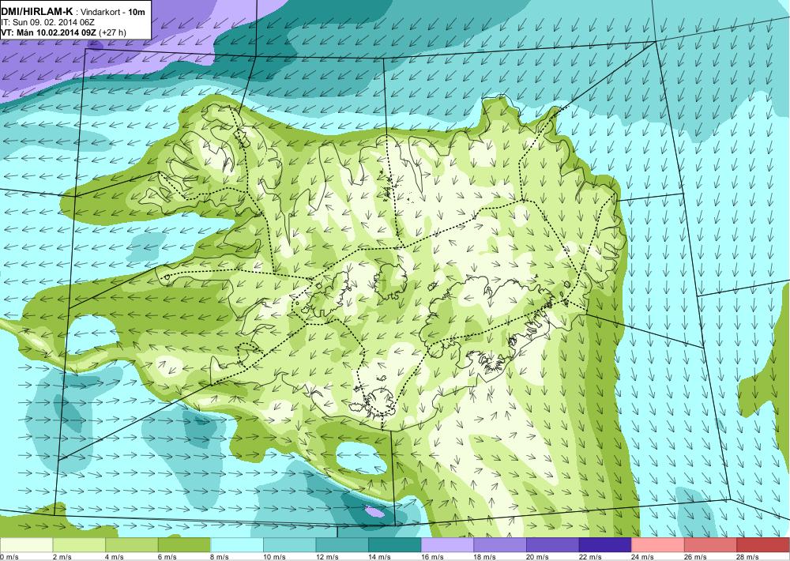This screenshot has width=790, height=561.
Task: Select the "6 m/s" legend label
Action: (167, 557)
